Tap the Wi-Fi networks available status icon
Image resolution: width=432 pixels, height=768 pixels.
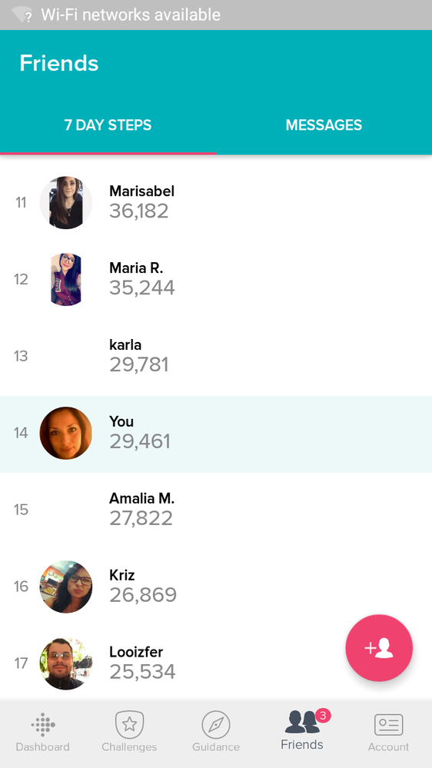22,15
